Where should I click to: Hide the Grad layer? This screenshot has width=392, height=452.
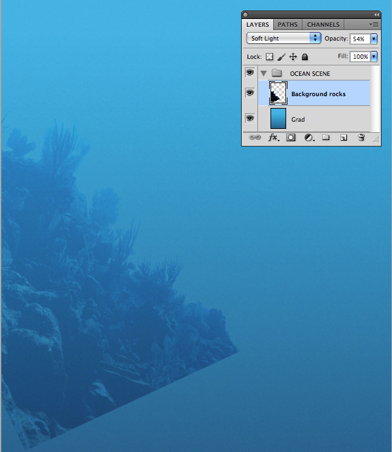coord(250,118)
